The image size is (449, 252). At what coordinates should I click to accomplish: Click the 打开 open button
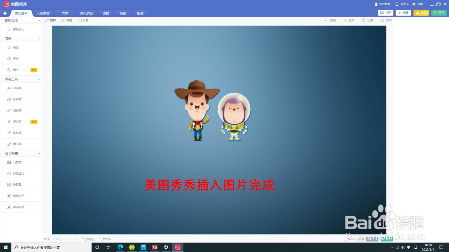tap(386, 13)
